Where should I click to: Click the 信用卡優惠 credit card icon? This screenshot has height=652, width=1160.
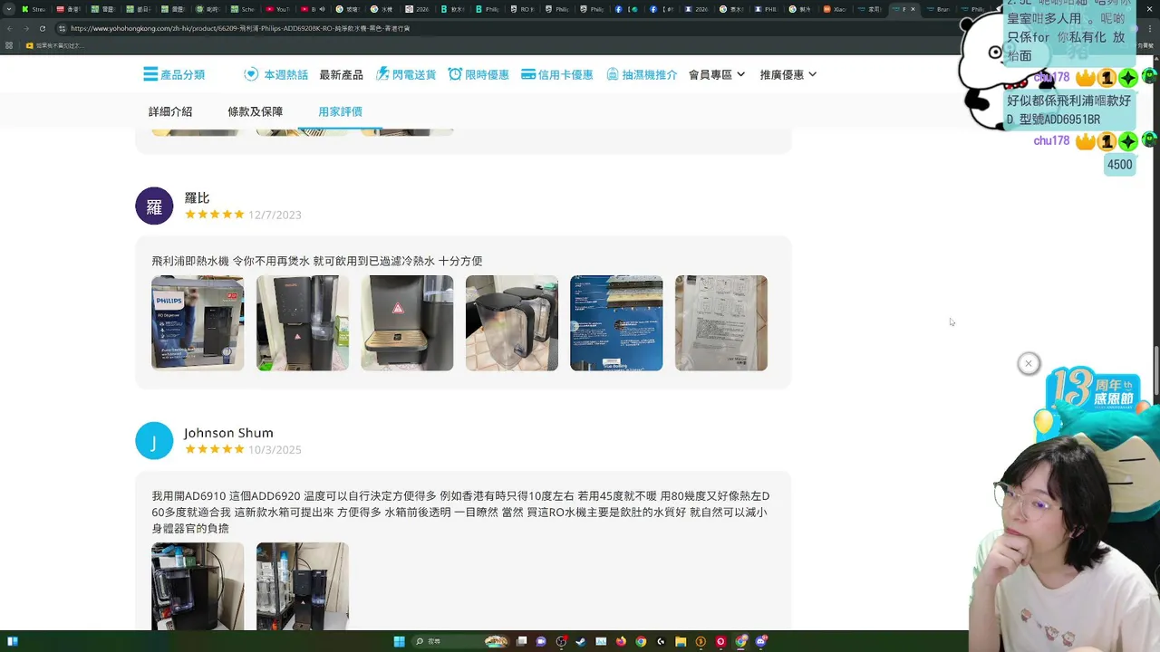coord(528,74)
